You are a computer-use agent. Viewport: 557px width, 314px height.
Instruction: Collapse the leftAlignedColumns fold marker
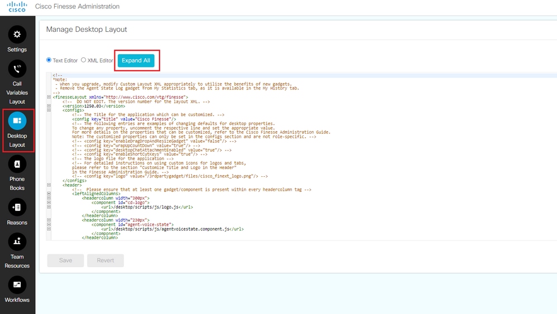click(49, 194)
